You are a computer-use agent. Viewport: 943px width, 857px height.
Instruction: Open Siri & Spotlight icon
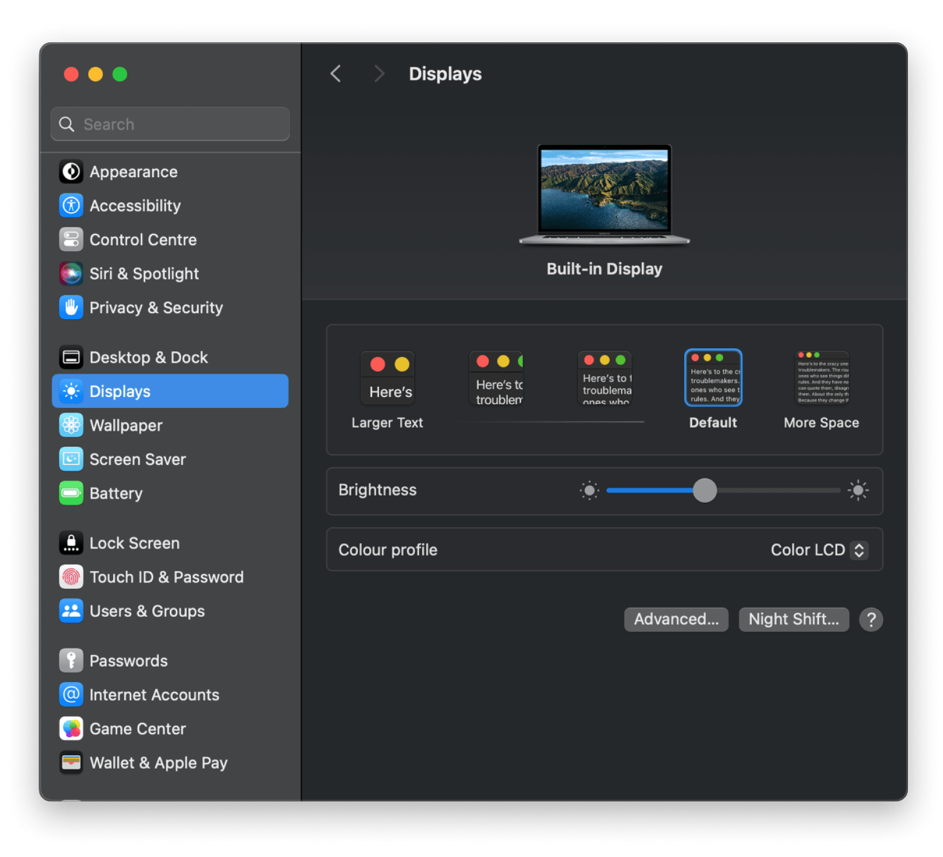click(71, 274)
